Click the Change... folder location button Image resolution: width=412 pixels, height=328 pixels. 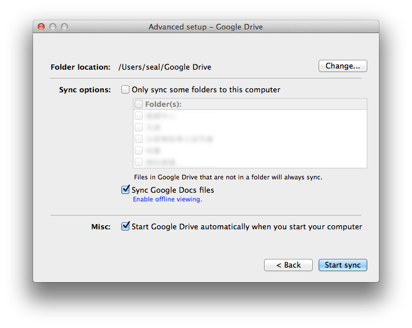[x=342, y=66]
